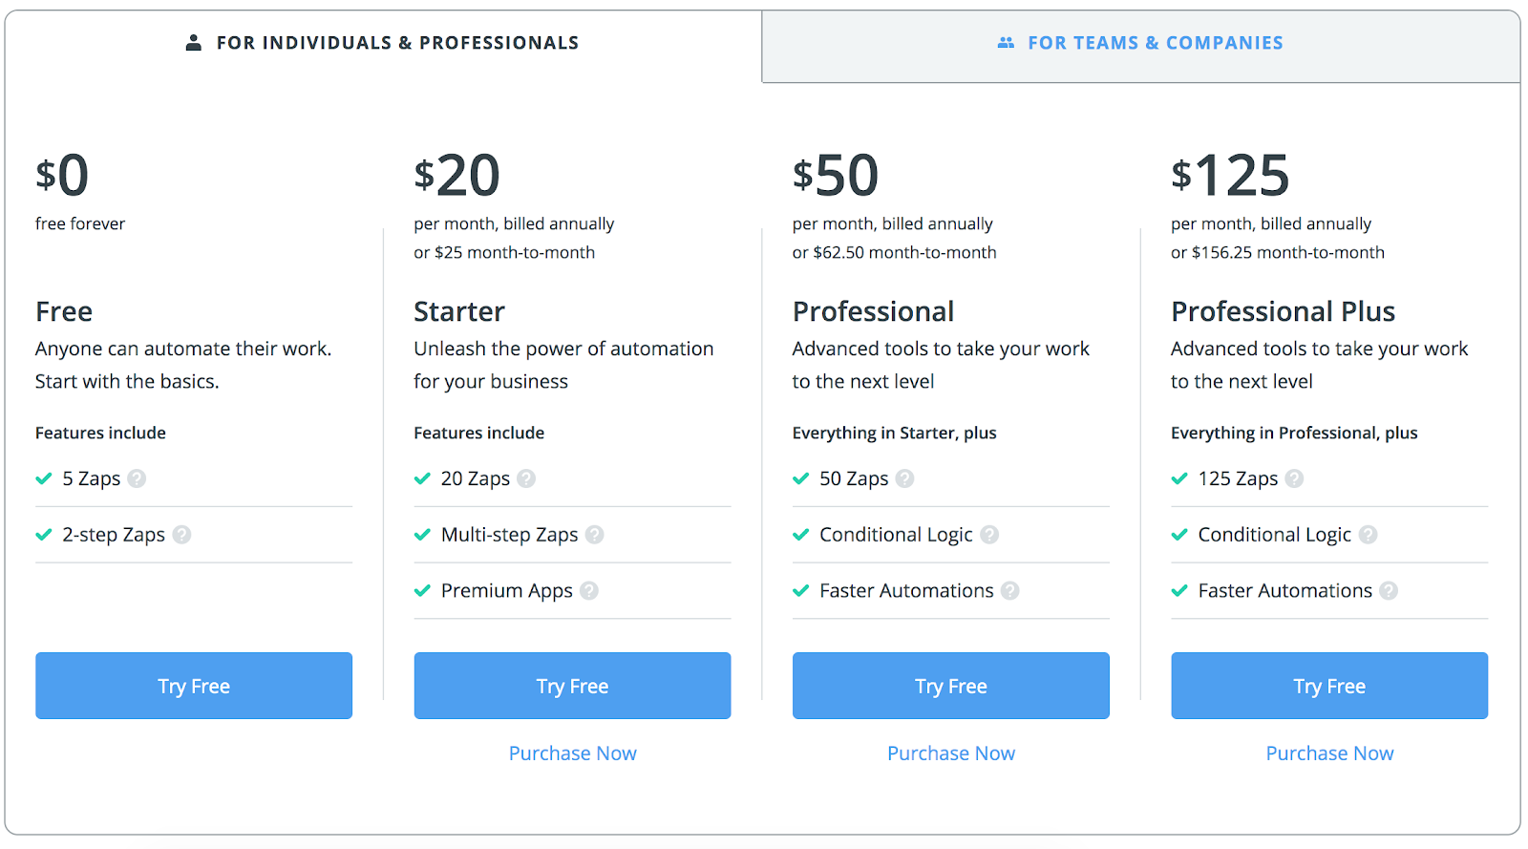Image resolution: width=1528 pixels, height=849 pixels.
Task: Click Try Free button under Free plan
Action: coord(194,686)
